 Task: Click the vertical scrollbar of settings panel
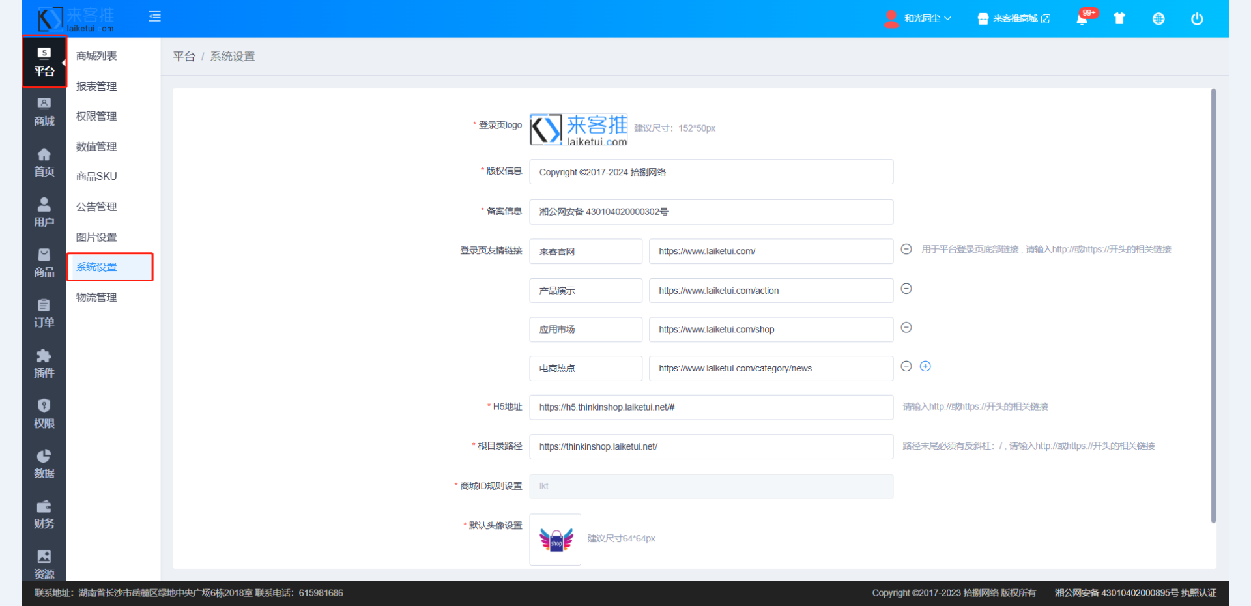1213,306
